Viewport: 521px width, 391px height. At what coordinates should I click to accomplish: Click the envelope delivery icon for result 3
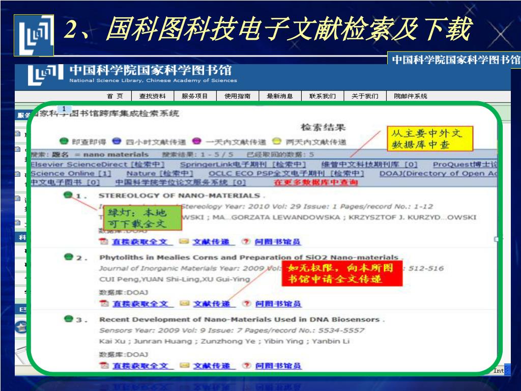tap(184, 366)
